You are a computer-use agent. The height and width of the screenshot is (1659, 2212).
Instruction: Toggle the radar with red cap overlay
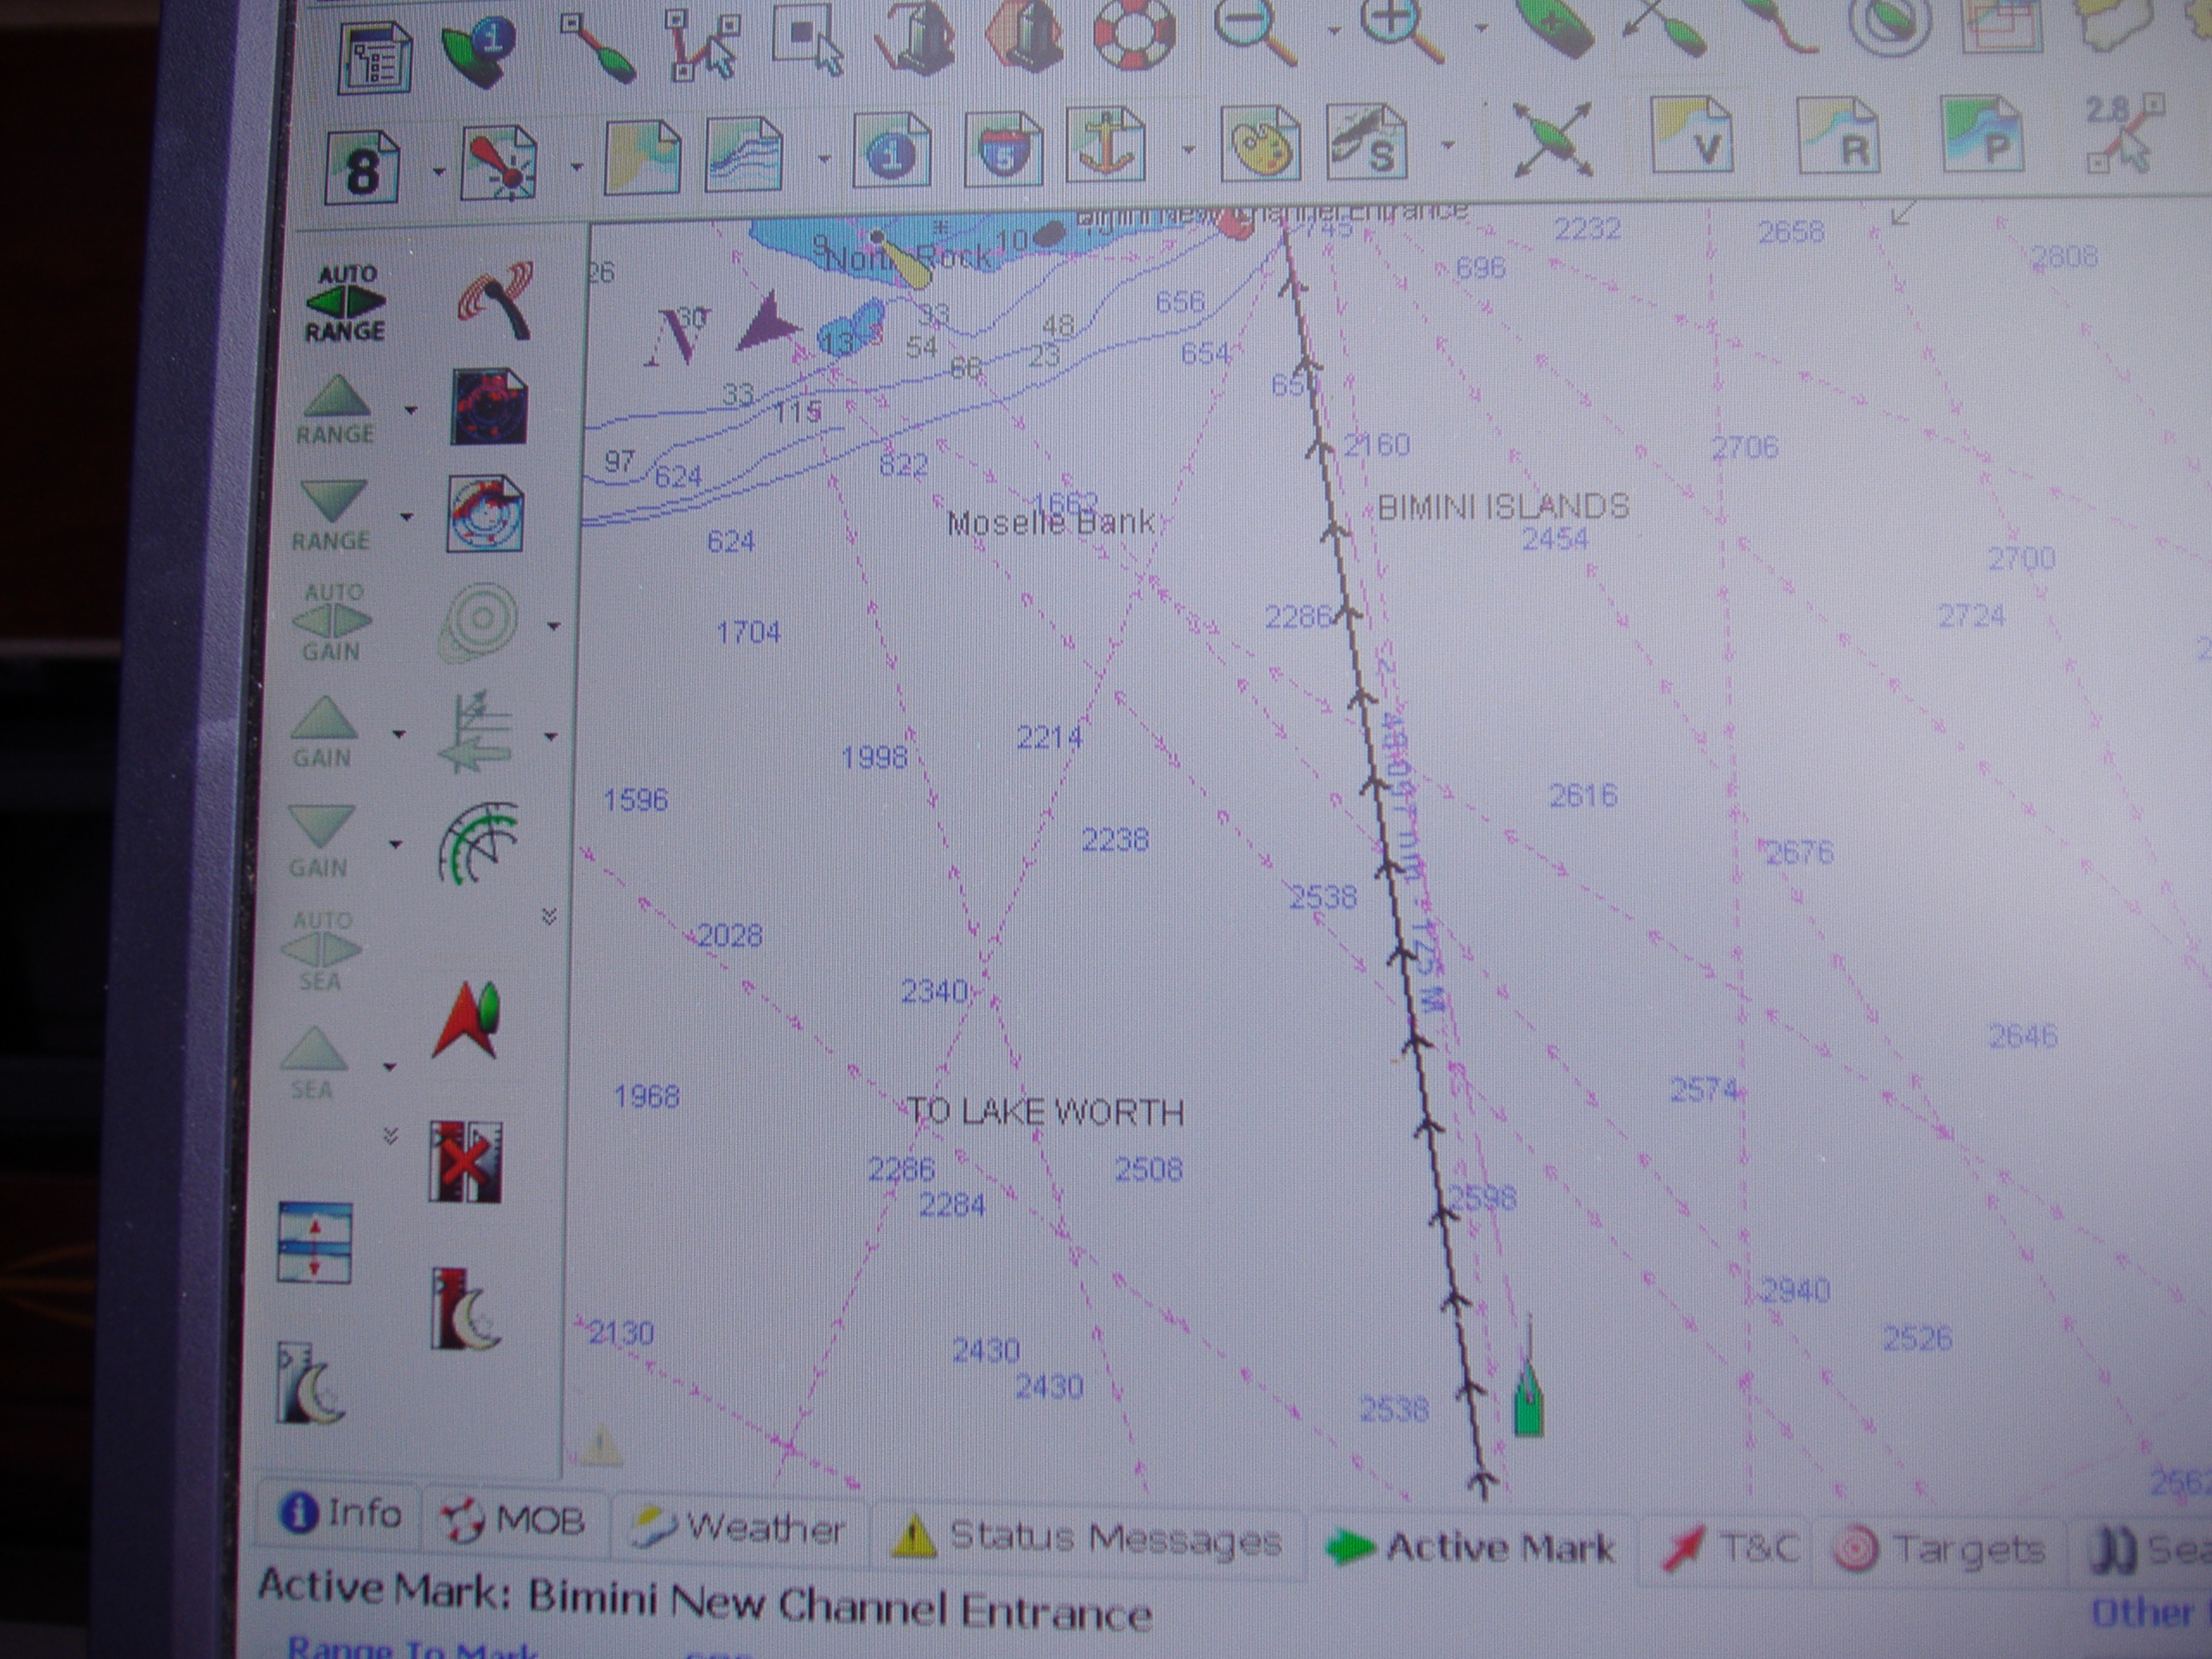point(485,514)
